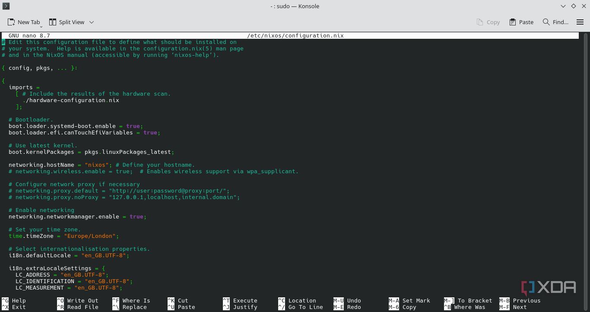
Task: Click the networking.hostName "nixos" line
Action: coord(102,165)
